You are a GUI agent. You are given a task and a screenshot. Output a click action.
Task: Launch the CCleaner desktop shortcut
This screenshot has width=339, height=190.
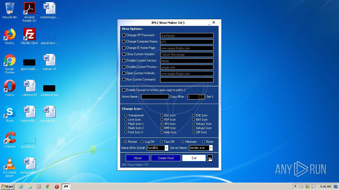[10, 140]
